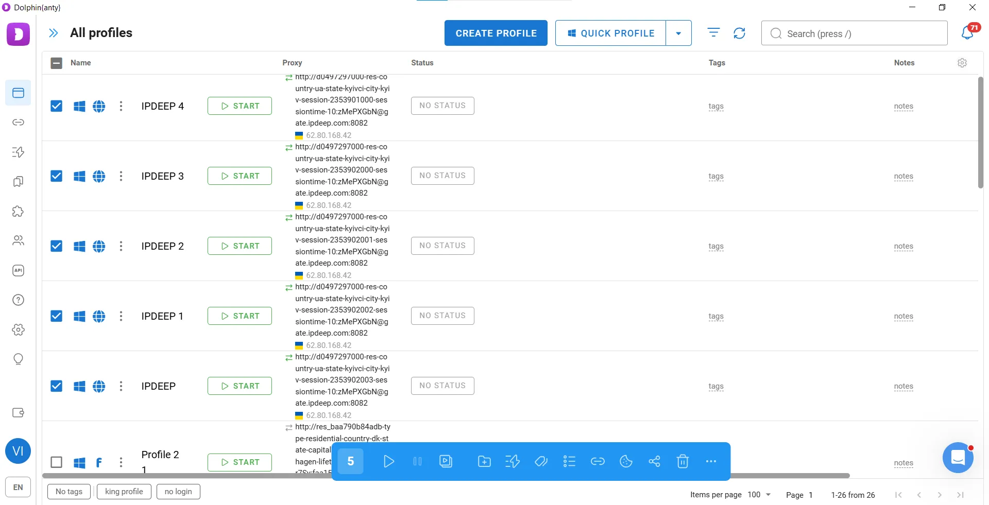
Task: Open the lightbulb ideas icon
Action: tap(18, 359)
